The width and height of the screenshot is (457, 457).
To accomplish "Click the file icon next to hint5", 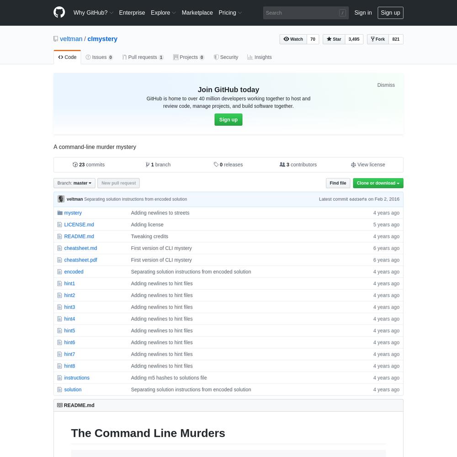I will [x=60, y=330].
